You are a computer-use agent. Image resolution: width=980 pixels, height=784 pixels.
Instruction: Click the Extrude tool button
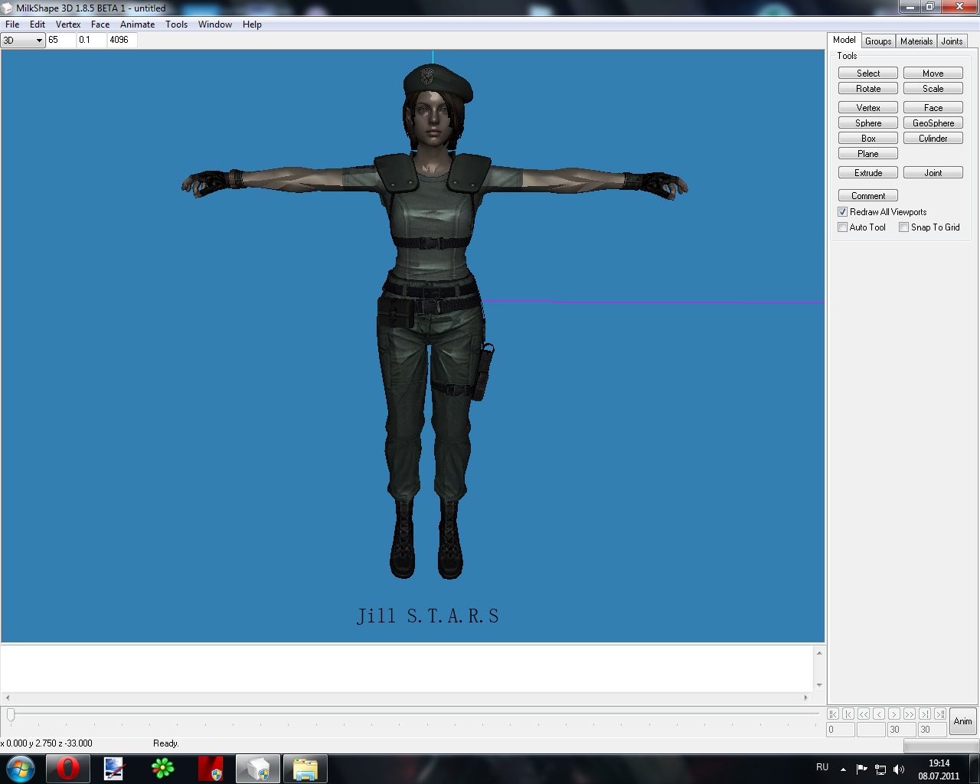tap(868, 173)
